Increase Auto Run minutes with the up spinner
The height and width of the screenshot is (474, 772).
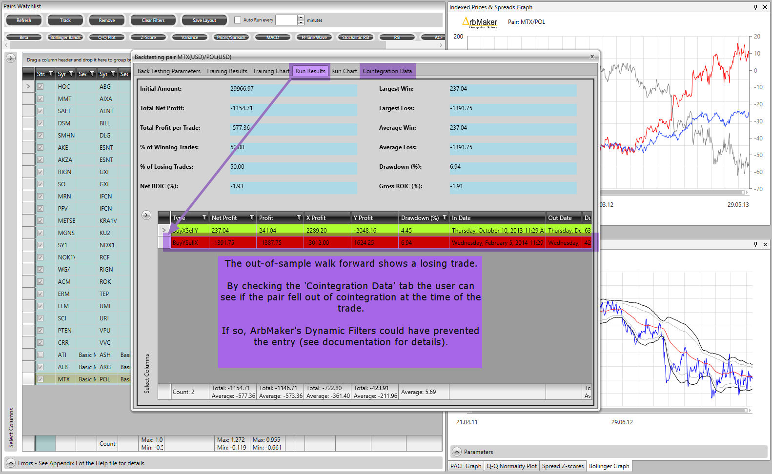coord(301,18)
